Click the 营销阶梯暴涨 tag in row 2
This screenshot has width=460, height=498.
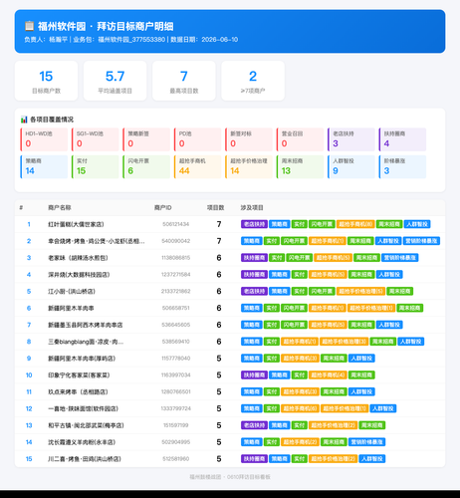pyautogui.click(x=421, y=241)
